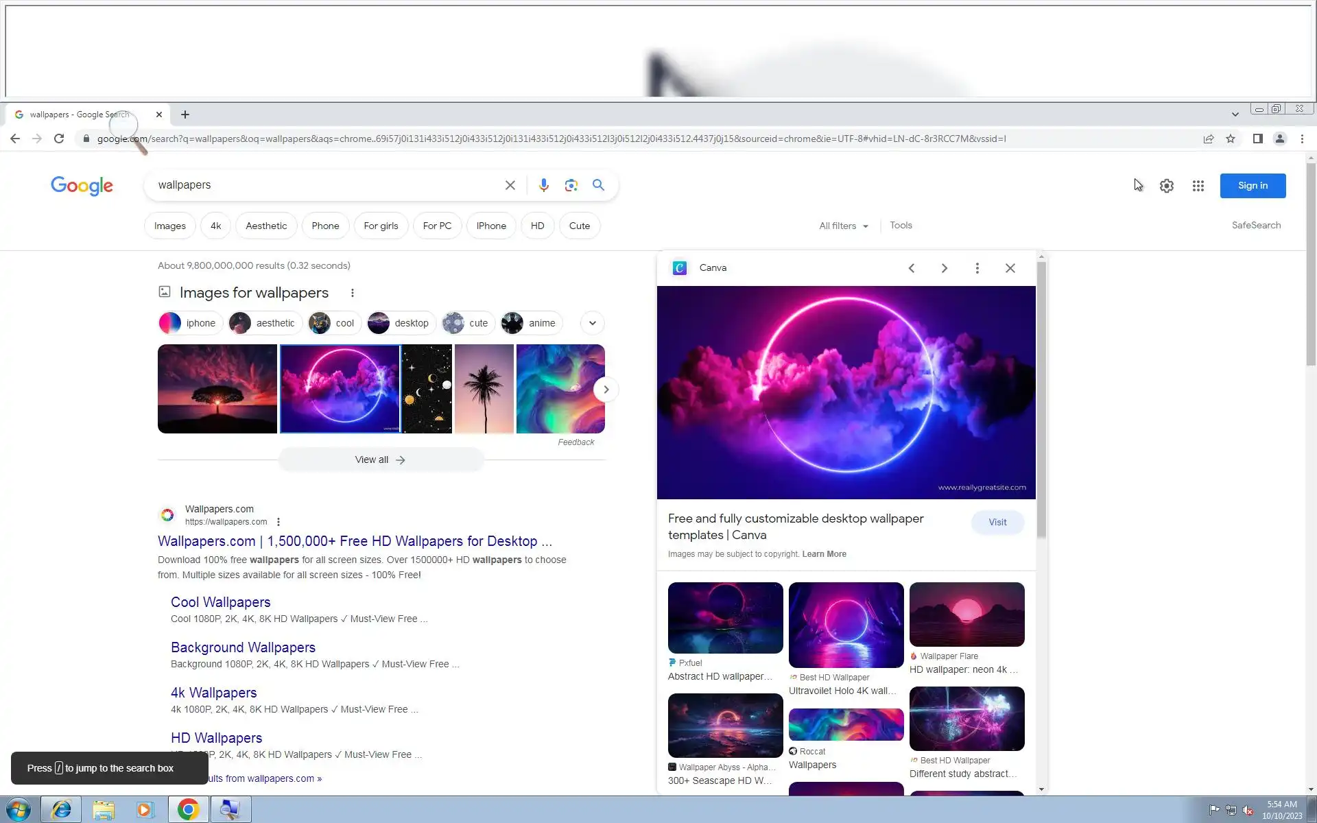Close the Canva image preview panel
The image size is (1317, 823).
(1010, 268)
